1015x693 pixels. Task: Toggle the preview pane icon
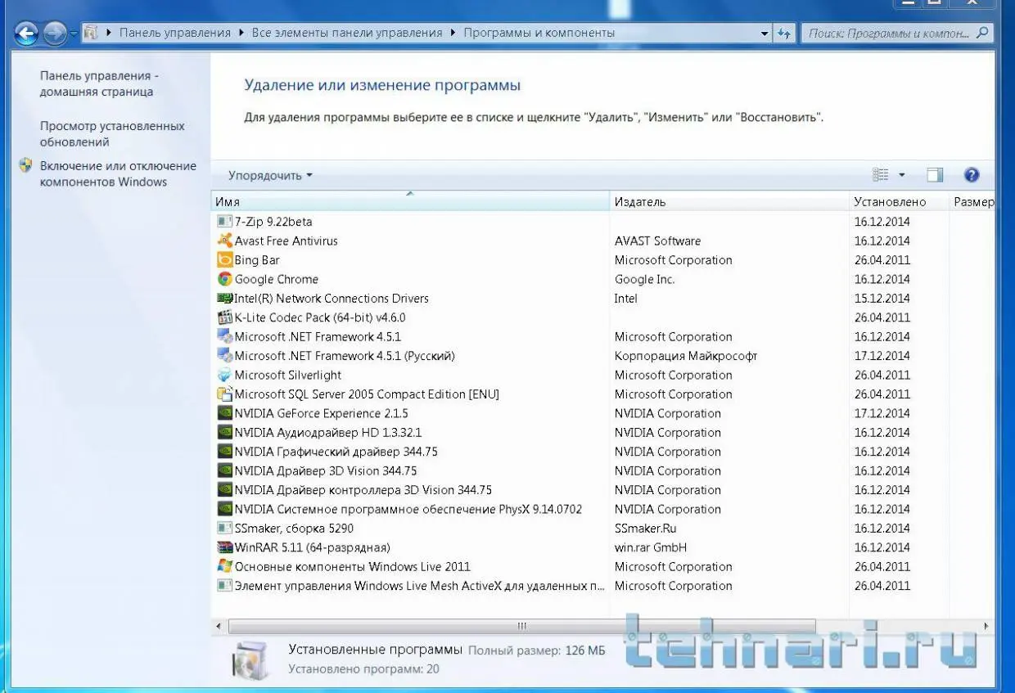click(935, 175)
